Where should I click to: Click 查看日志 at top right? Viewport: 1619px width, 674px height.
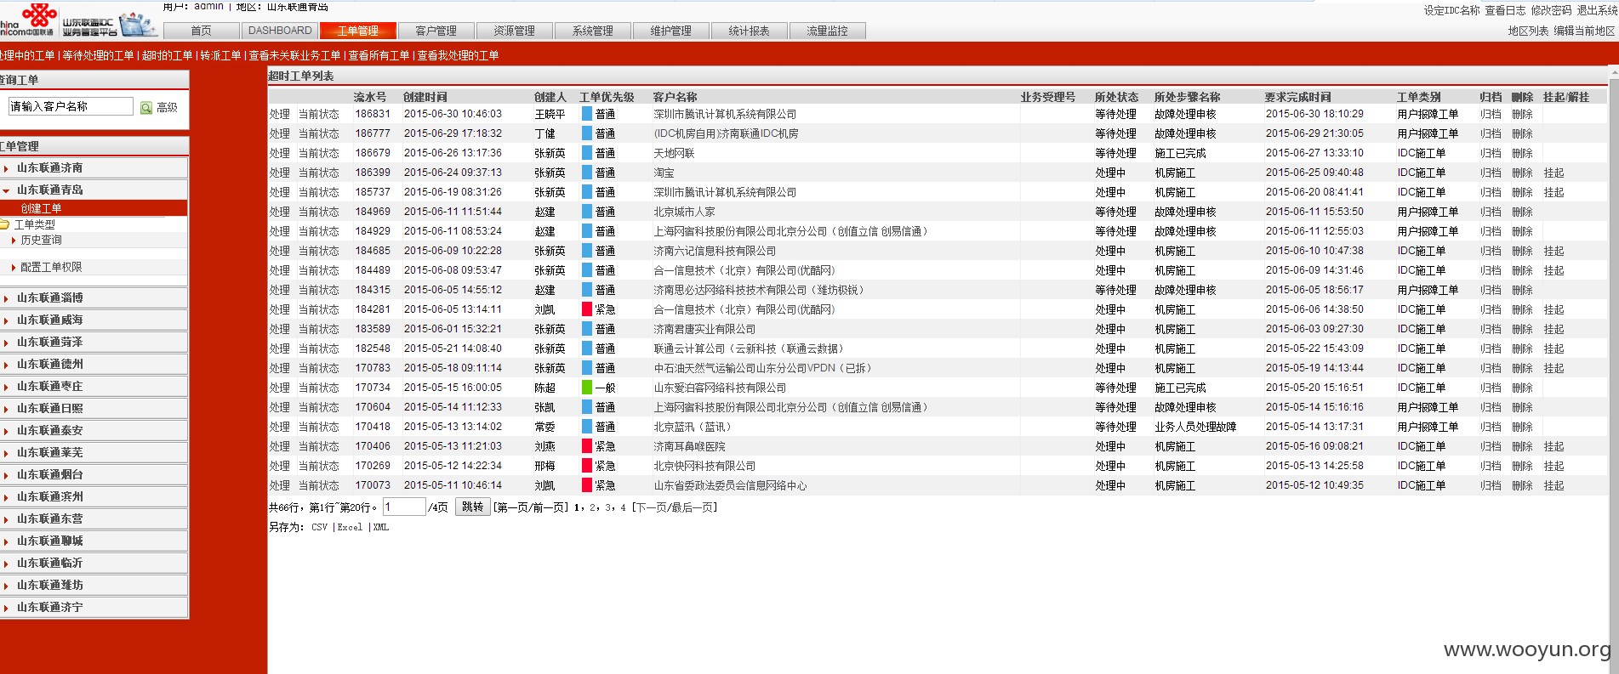1505,10
